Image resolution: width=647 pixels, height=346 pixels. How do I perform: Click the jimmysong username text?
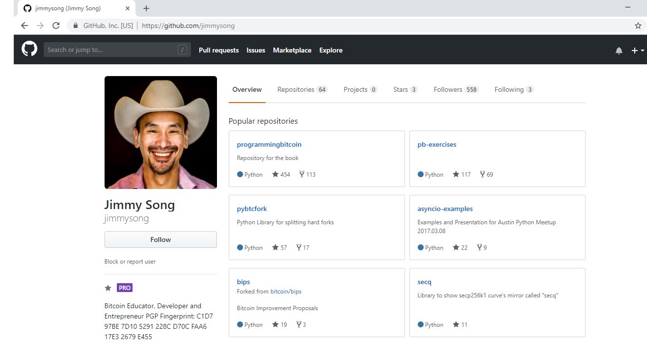[127, 218]
